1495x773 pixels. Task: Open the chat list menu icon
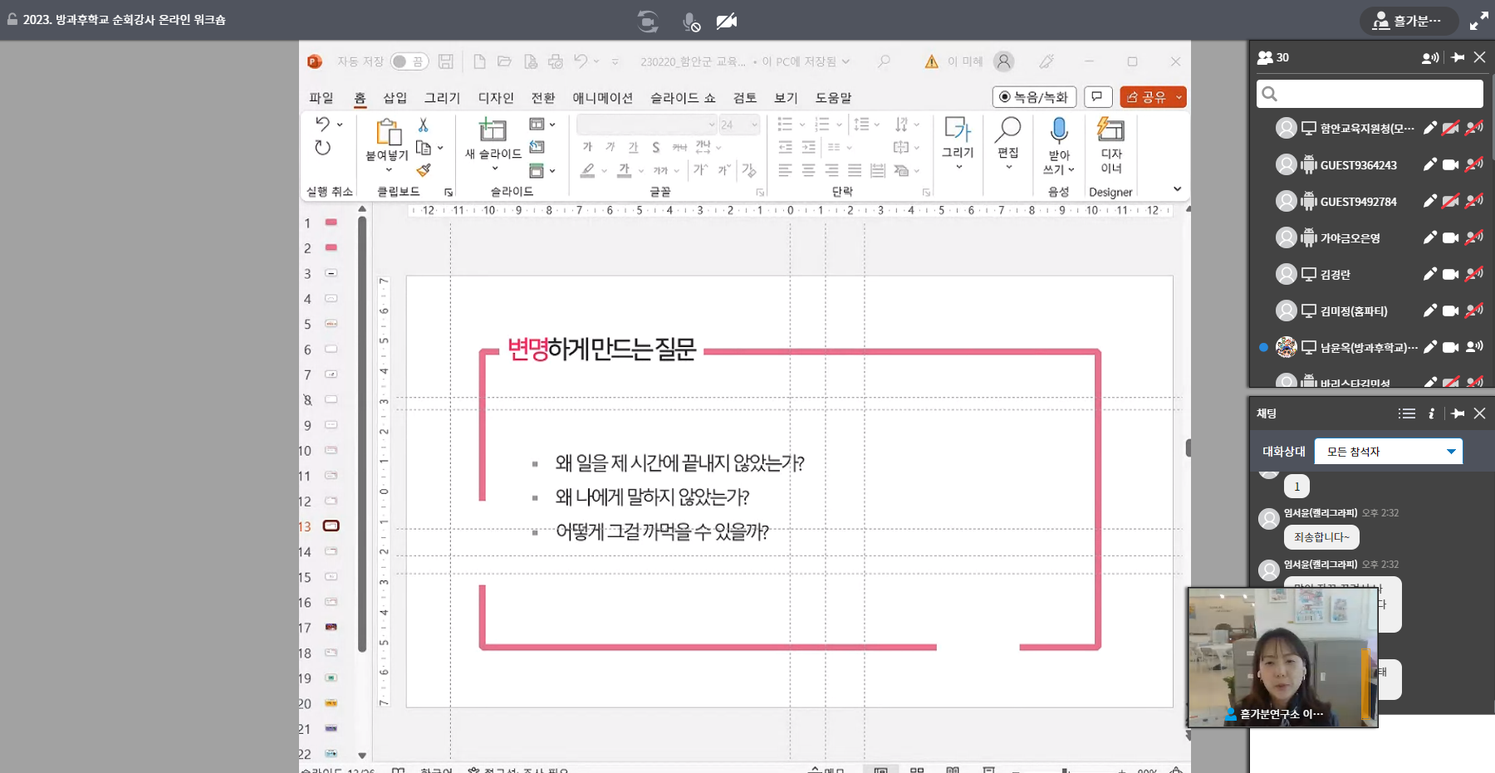click(1406, 413)
